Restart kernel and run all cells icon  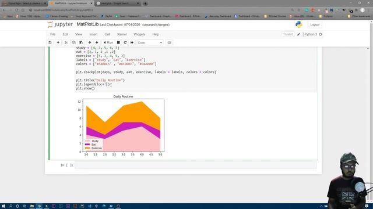pos(132,42)
